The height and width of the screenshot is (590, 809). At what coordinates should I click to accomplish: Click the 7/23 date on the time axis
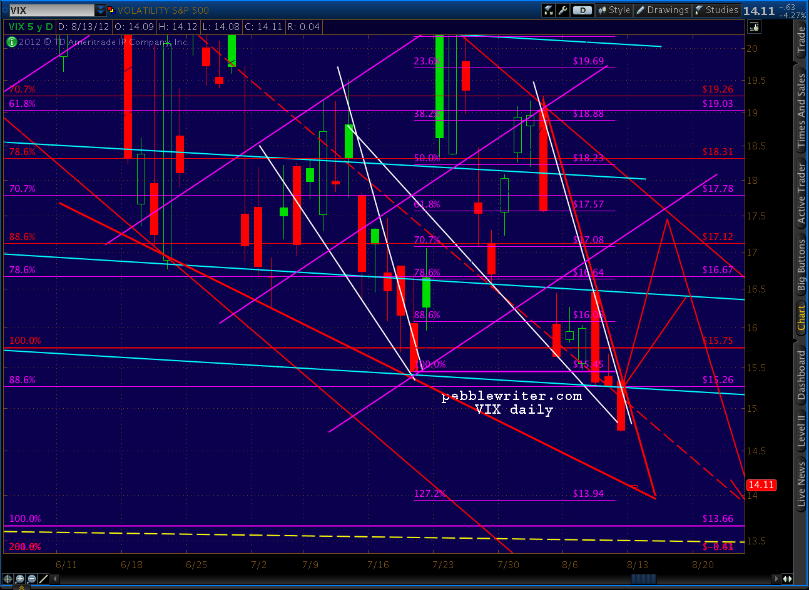(443, 564)
